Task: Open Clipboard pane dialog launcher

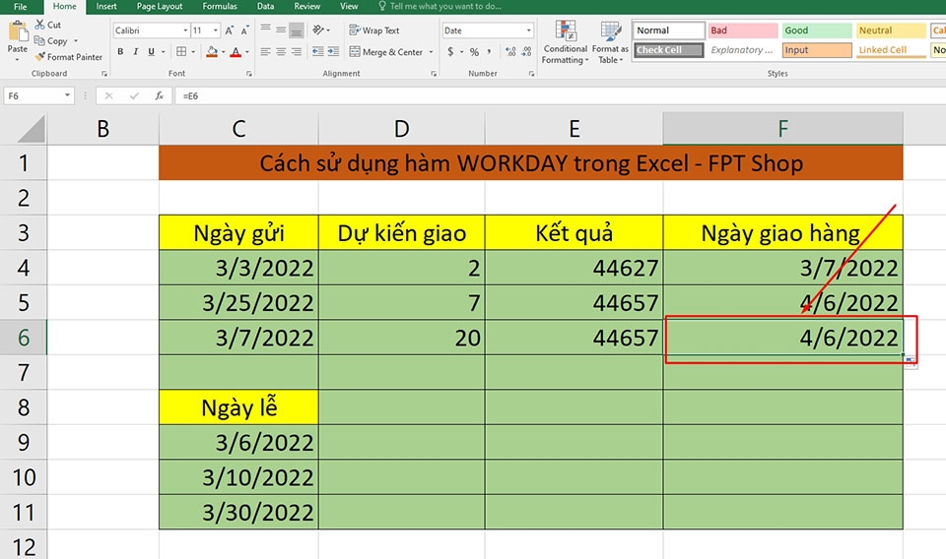Action: click(104, 74)
